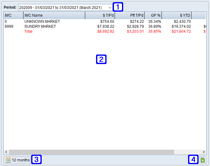Sort by the M/C column header

14,15
